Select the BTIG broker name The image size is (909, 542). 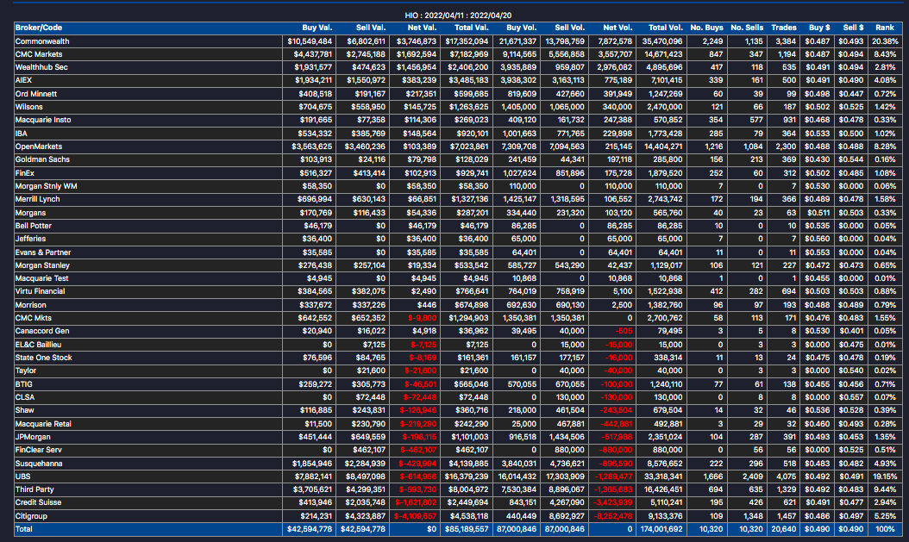24,384
